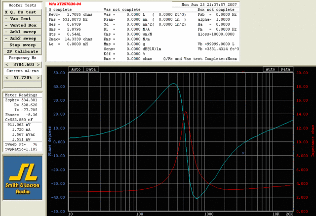
Task: Click the current value 57.720%
Action: 23,78
